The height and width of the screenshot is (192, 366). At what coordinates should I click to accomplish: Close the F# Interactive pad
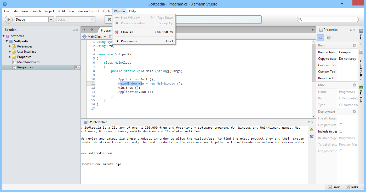312,122
